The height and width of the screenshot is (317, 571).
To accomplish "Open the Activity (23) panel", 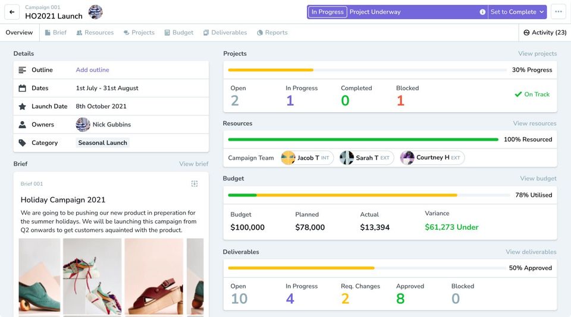I will [545, 33].
